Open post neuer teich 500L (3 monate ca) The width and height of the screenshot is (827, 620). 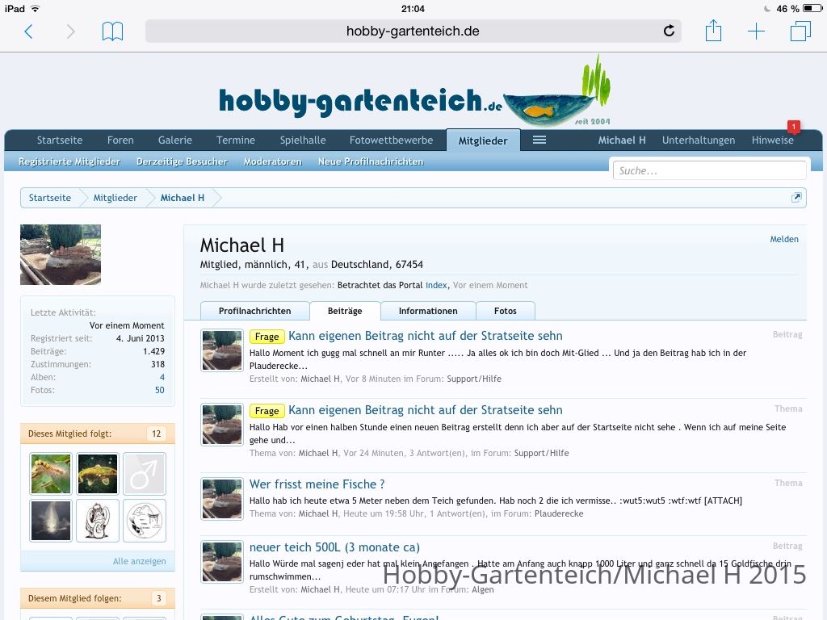click(x=334, y=547)
